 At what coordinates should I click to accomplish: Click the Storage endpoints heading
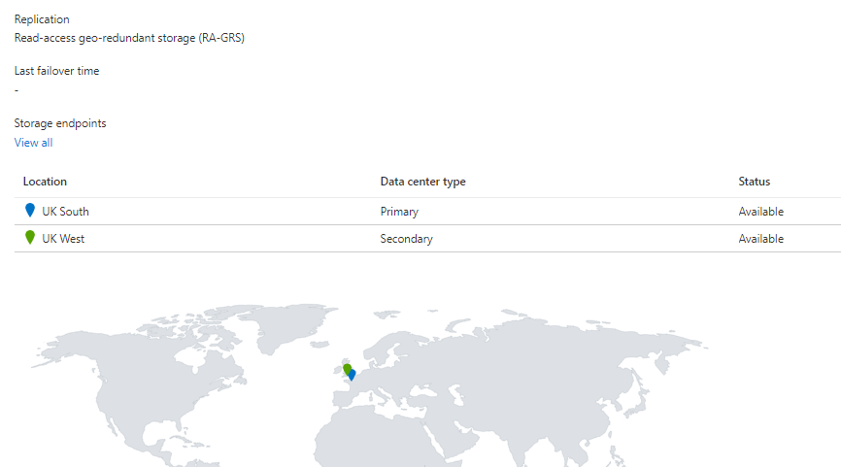coord(60,123)
